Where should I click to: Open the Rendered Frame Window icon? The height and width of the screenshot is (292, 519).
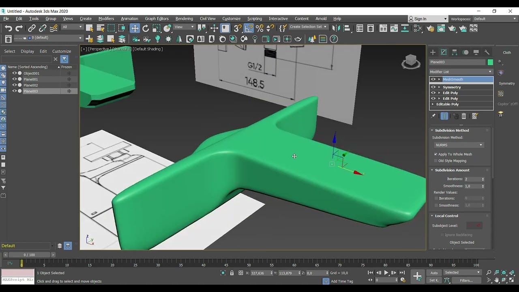point(441,28)
